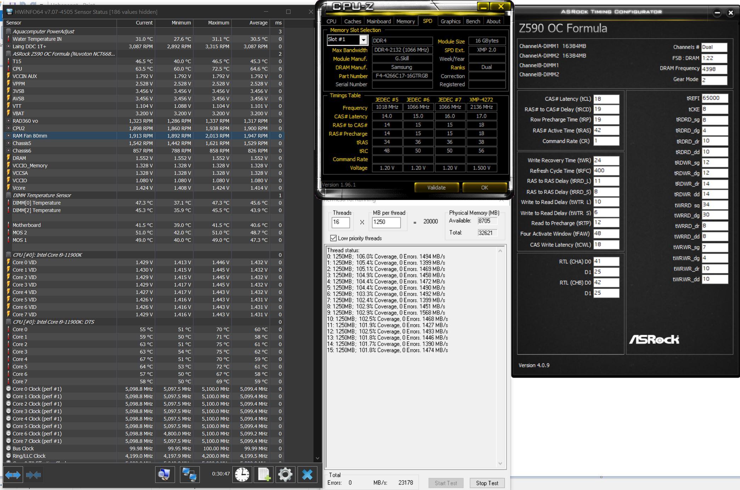The height and width of the screenshot is (490, 740).
Task: Switch to Caches tab in CPU-Z
Action: [x=352, y=21]
